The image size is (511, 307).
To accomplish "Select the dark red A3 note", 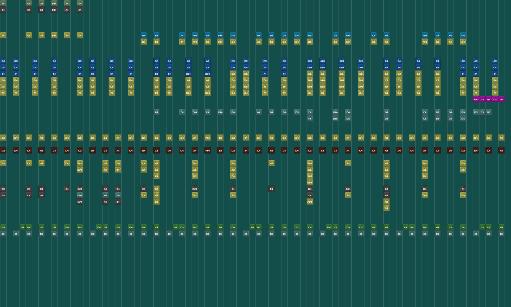I will pos(386,150).
